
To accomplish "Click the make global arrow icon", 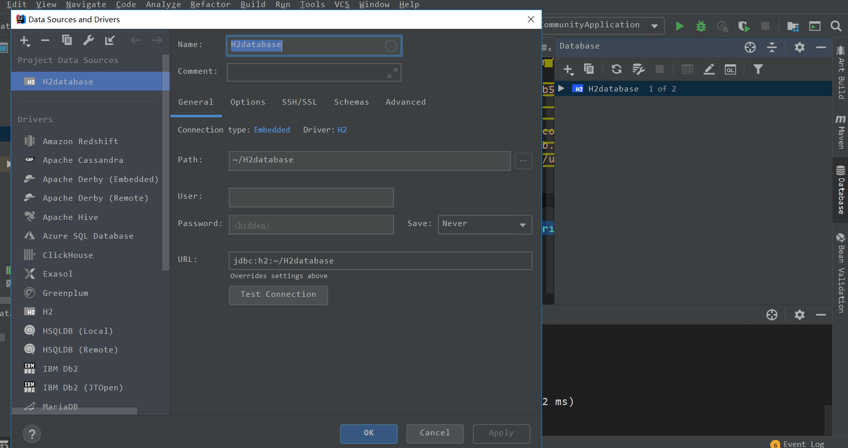I will 110,40.
